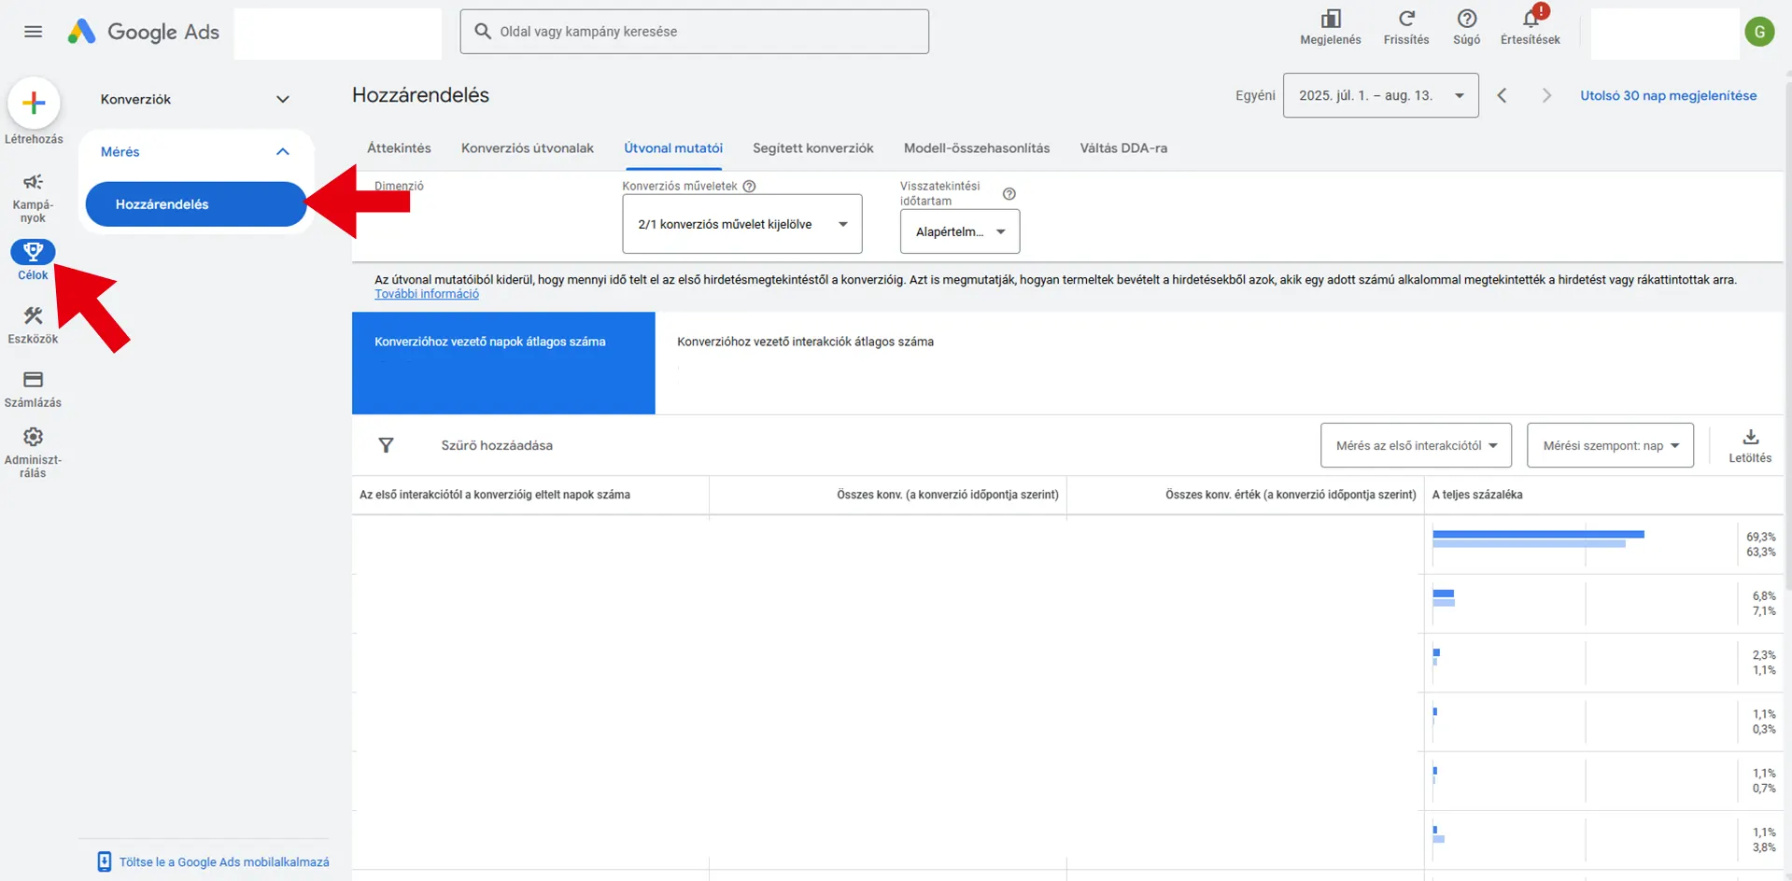Click Utolsó 30 nap megjelenítése link
The width and height of the screenshot is (1792, 881).
(1668, 95)
